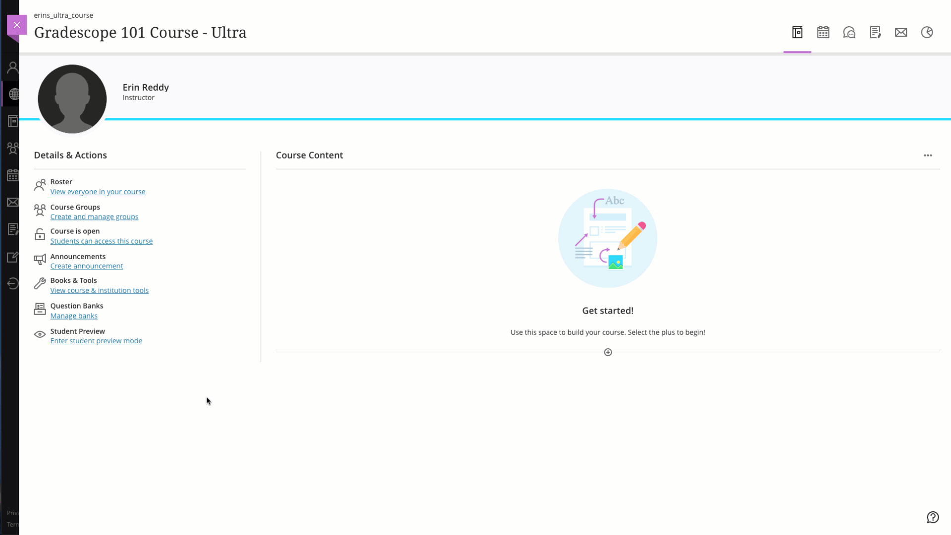Open the Calendar icon in the left sidebar
Screen dimensions: 951x535
pyautogui.click(x=13, y=175)
